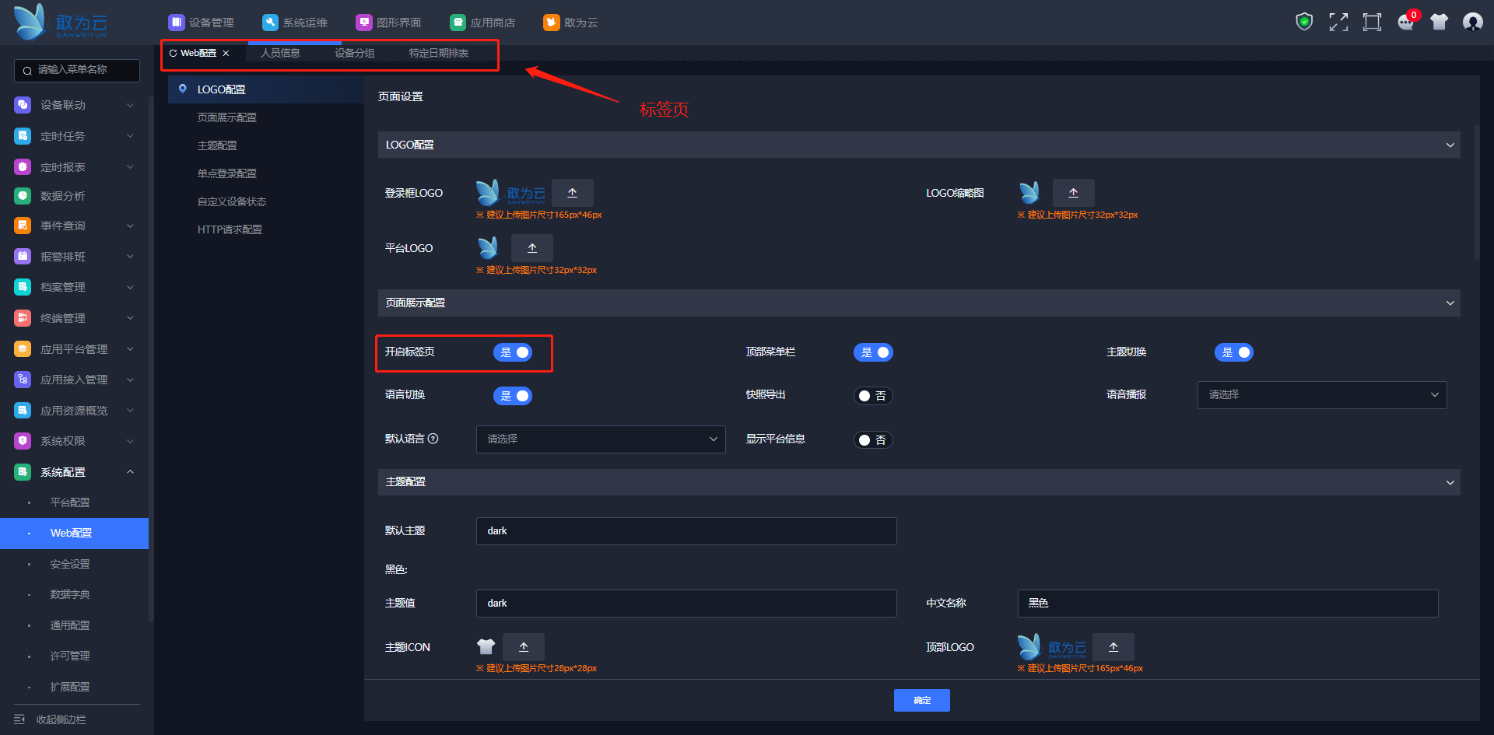
Task: Toggle the 主题切换 switch
Action: pos(1234,352)
